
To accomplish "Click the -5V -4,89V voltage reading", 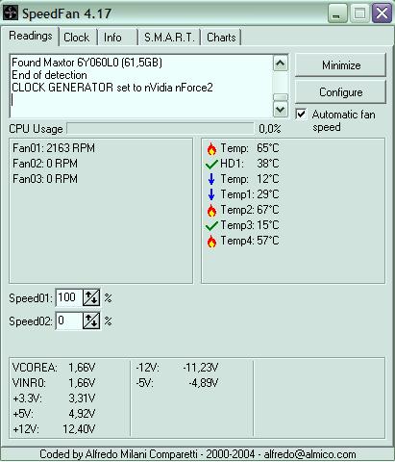I will click(x=177, y=383).
